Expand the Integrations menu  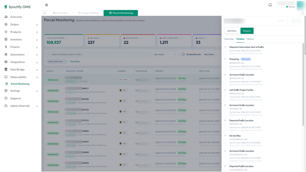pyautogui.click(x=37, y=62)
